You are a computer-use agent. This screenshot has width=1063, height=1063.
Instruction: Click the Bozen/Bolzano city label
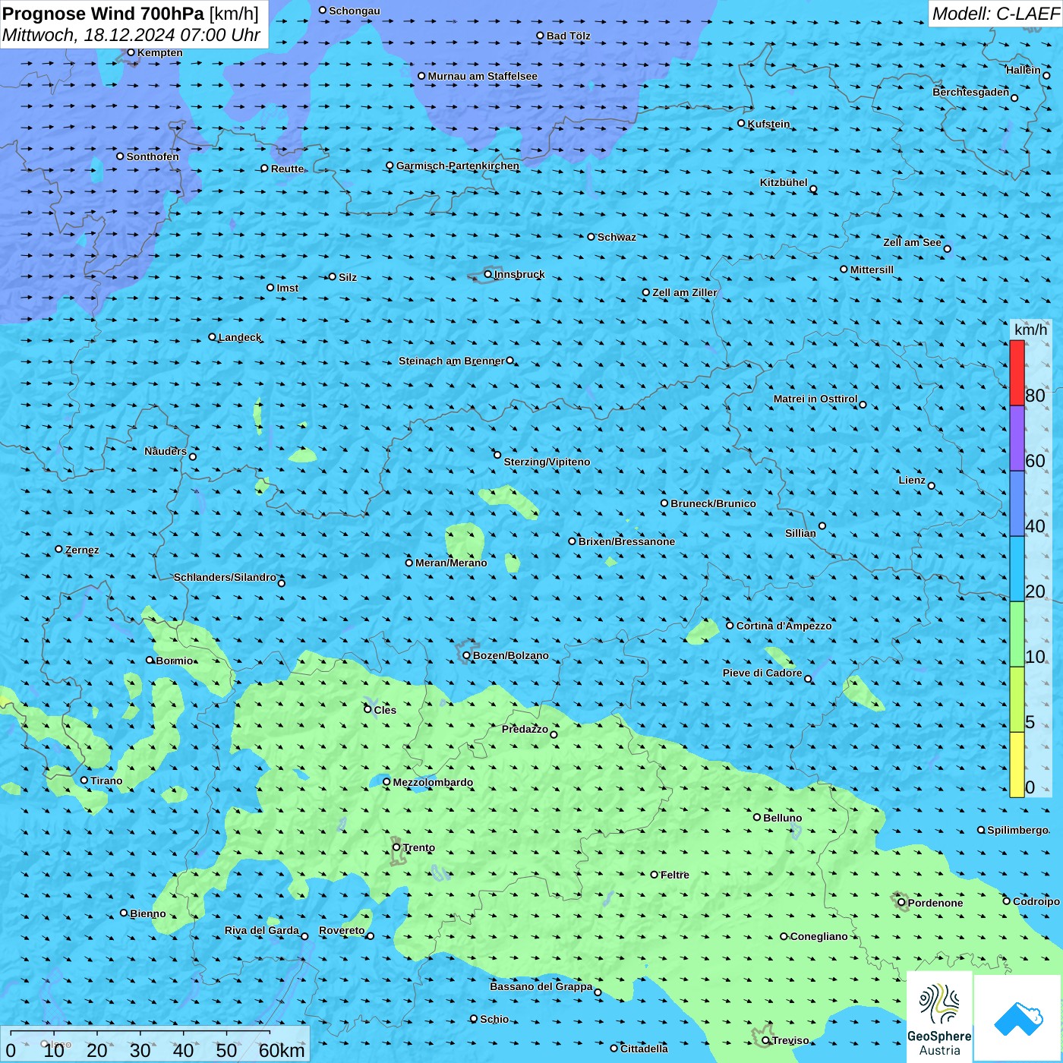tap(510, 655)
